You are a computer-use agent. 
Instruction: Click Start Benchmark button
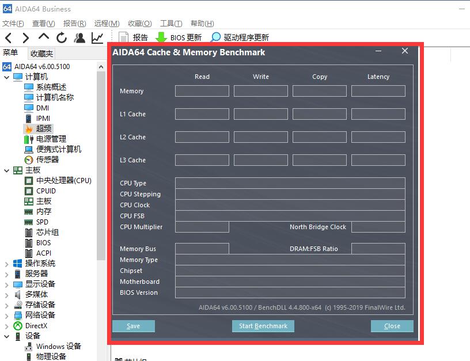click(263, 326)
